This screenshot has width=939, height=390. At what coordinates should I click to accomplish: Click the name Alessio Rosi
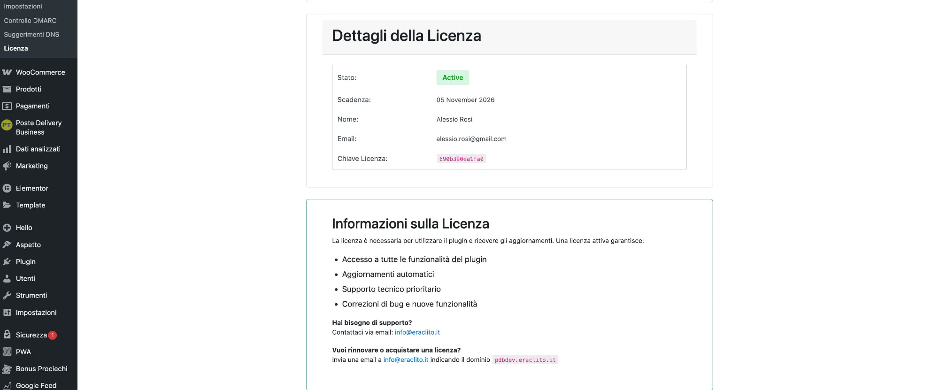pyautogui.click(x=454, y=120)
